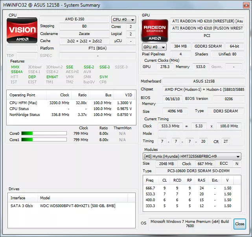Click the module size 2048 MB field

point(167,164)
